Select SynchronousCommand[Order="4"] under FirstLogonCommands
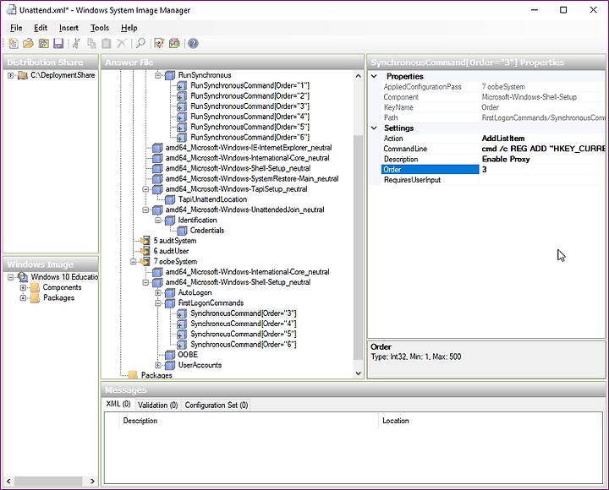 [x=243, y=324]
